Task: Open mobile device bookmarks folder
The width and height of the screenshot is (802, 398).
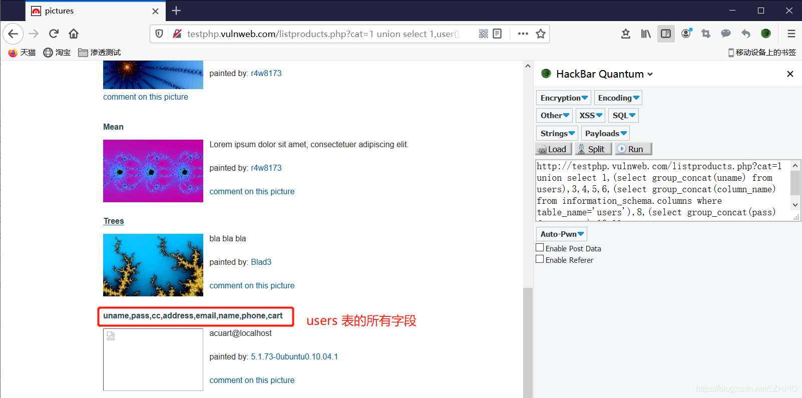Action: [761, 53]
